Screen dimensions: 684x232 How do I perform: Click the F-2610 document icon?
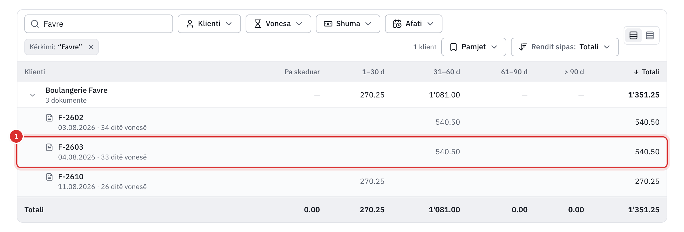coord(49,177)
